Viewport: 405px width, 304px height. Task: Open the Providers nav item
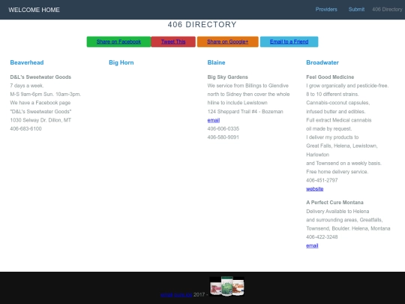pos(326,9)
